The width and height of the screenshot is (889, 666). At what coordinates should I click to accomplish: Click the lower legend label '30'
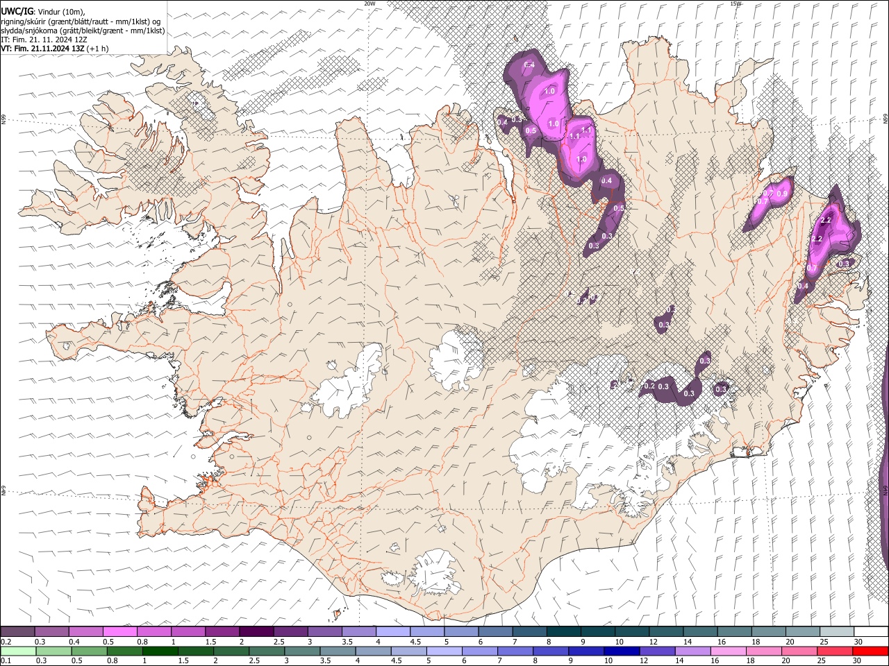[858, 661]
